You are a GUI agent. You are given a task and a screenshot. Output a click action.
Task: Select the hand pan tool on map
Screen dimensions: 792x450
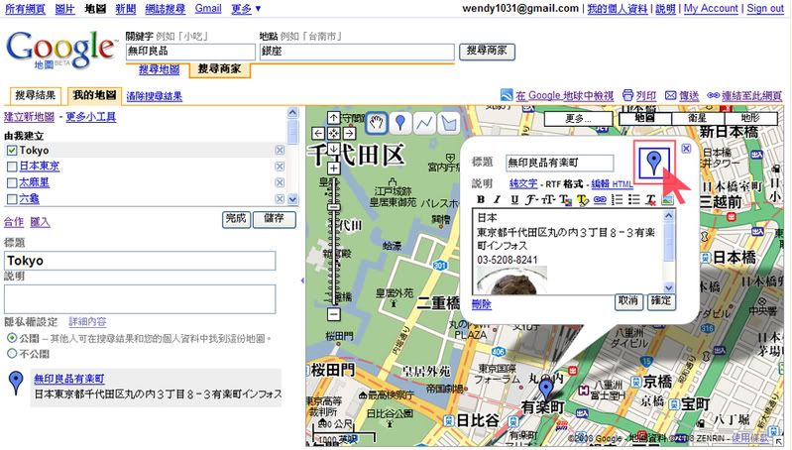click(377, 123)
